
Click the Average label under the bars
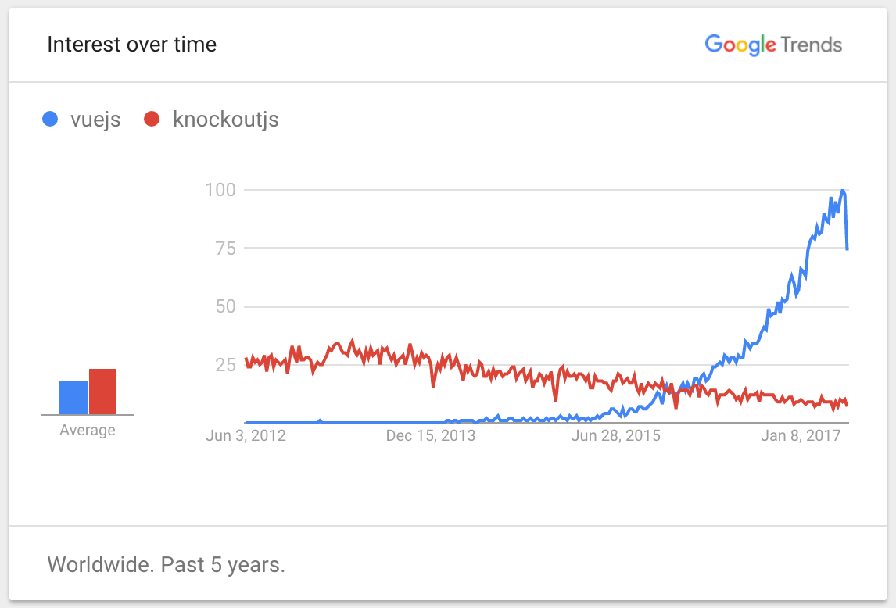pyautogui.click(x=87, y=431)
